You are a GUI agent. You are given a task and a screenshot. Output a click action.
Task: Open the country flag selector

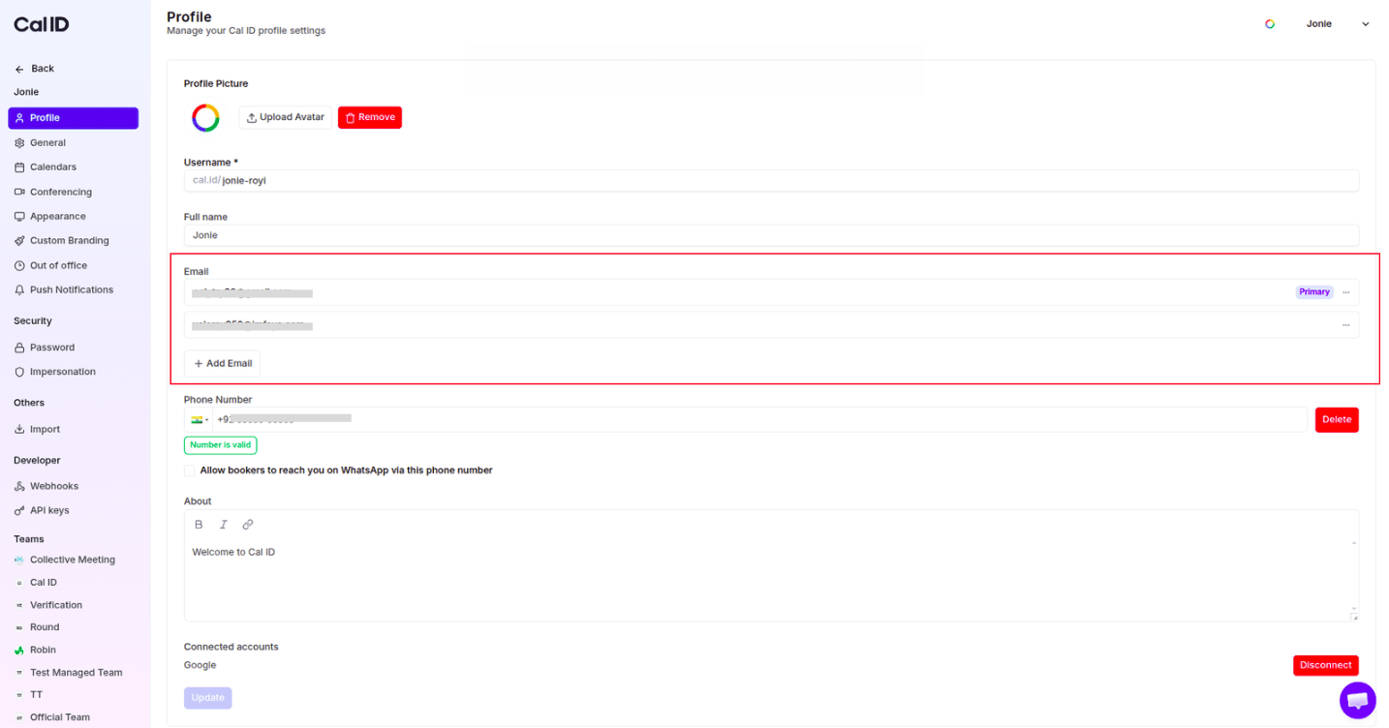(x=200, y=419)
